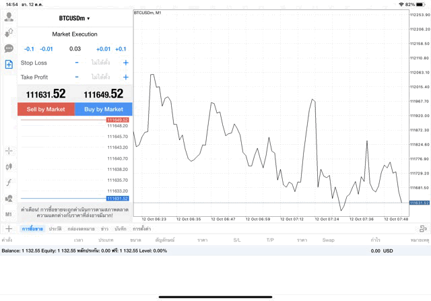This screenshot has width=431, height=301.
Task: Tap the Stop Loss value field
Action: (101, 63)
